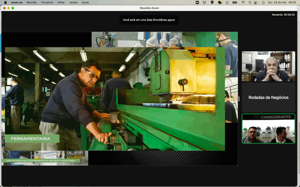Select the man with headphones video tile
This screenshot has height=187, width=300.
pyautogui.click(x=268, y=66)
